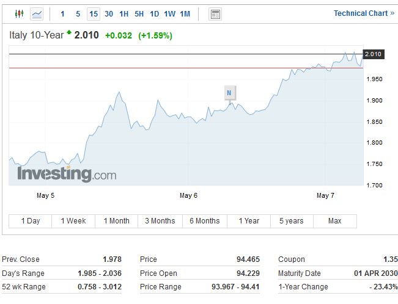The image size is (398, 304).
Task: Show the 1 Month range
Action: click(x=117, y=221)
